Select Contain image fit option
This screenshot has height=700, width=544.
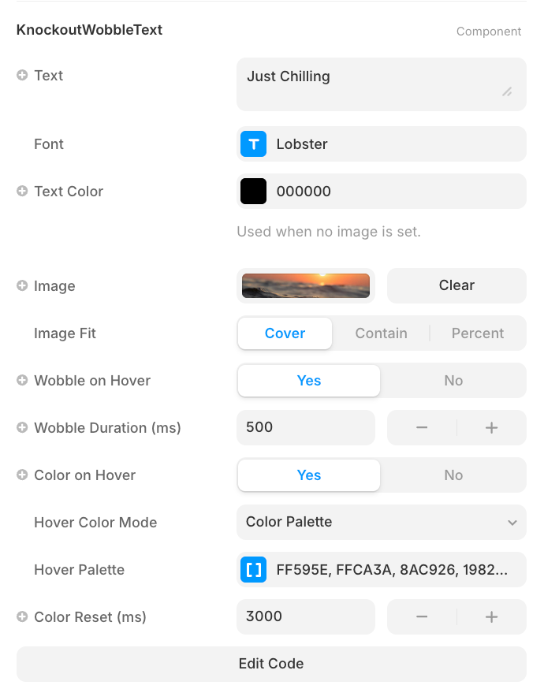pyautogui.click(x=381, y=333)
